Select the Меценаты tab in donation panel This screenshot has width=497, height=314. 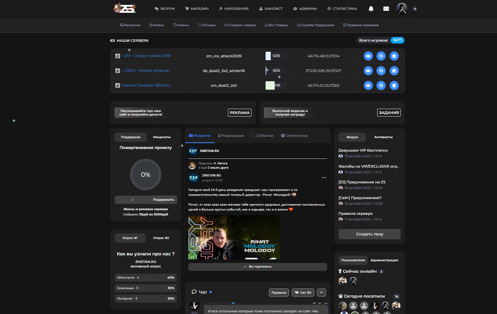[x=162, y=137]
